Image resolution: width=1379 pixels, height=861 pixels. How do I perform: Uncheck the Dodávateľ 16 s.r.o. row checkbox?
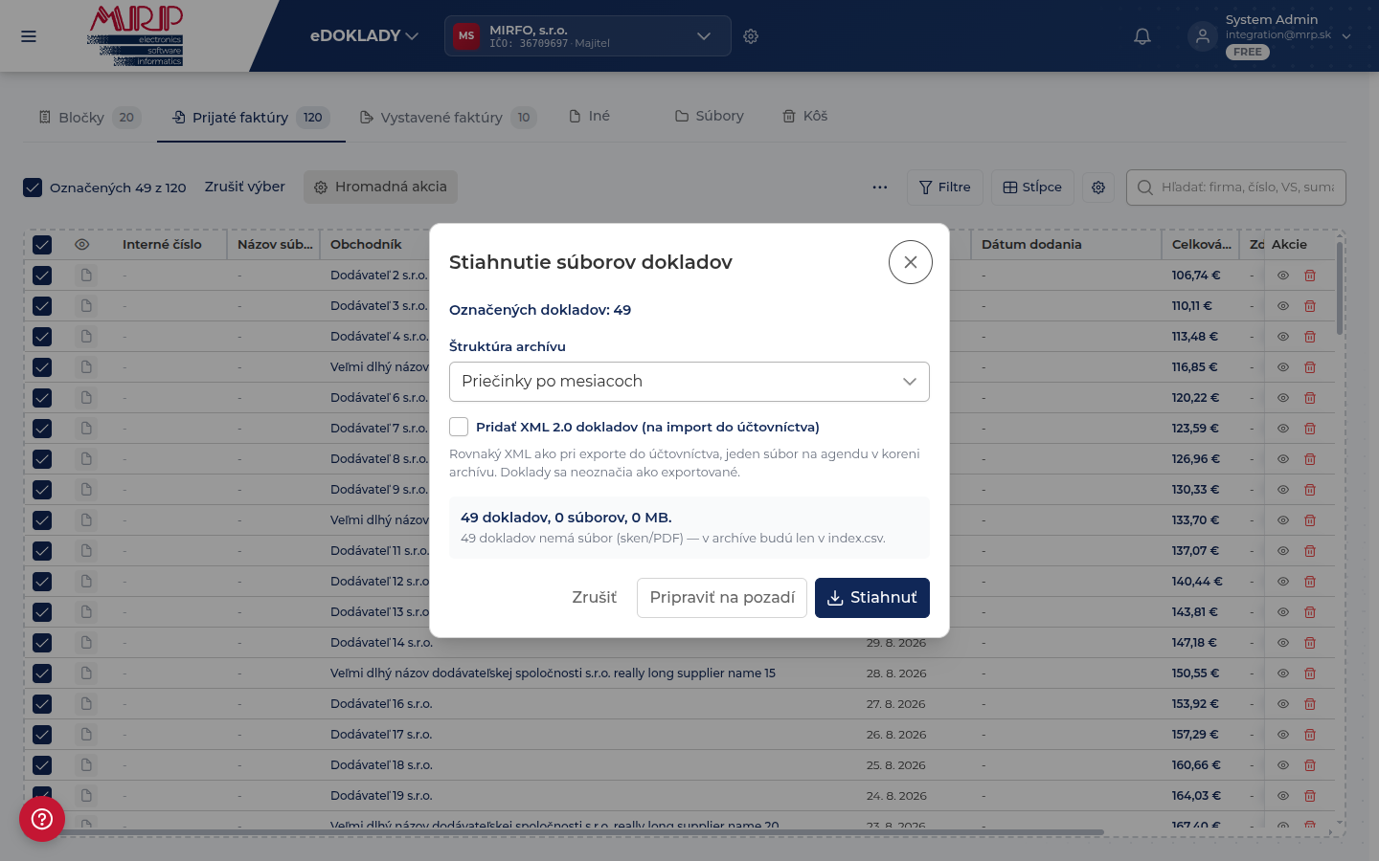(x=42, y=704)
